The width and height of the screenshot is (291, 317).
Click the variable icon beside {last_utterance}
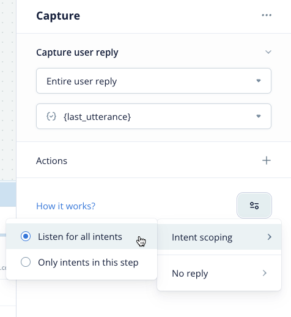51,116
